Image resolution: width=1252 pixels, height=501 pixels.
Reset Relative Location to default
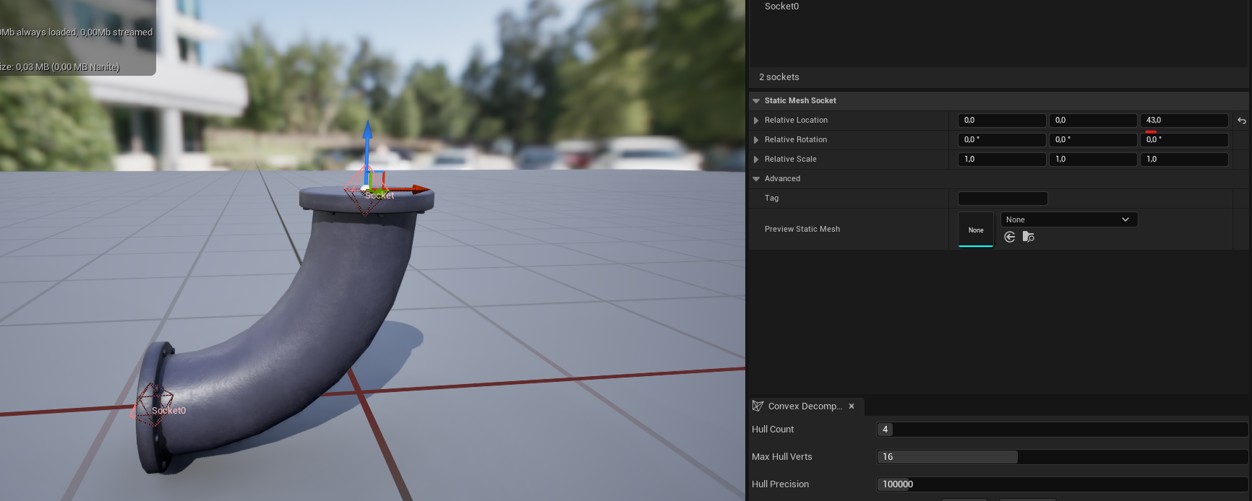[x=1241, y=121]
